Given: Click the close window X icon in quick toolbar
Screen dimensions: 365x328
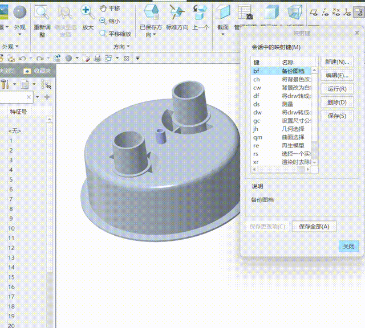Looking at the screenshot, I should pyautogui.click(x=126, y=58).
